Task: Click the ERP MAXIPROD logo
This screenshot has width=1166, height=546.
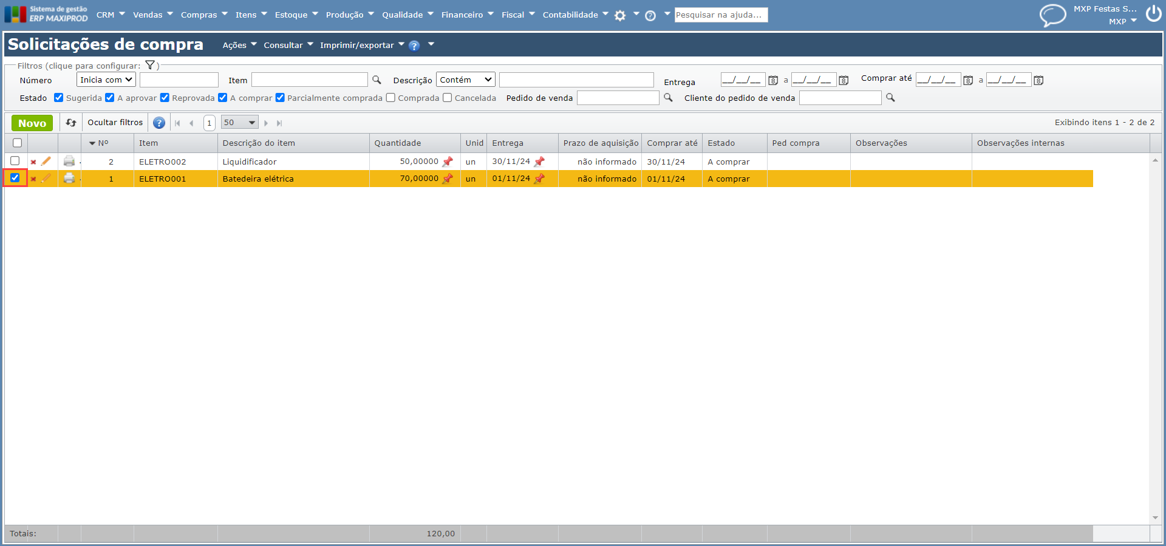Action: point(46,14)
